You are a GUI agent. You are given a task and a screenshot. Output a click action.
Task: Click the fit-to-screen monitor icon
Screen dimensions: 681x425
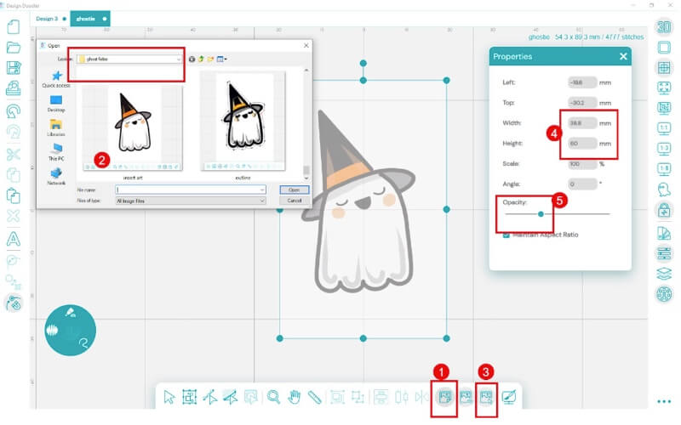pyautogui.click(x=664, y=88)
